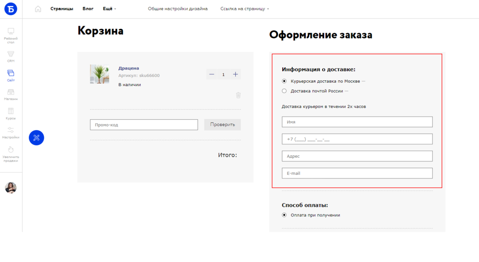Switch to the Блог menu item
Viewport: 479px width, 262px height.
pyautogui.click(x=88, y=9)
